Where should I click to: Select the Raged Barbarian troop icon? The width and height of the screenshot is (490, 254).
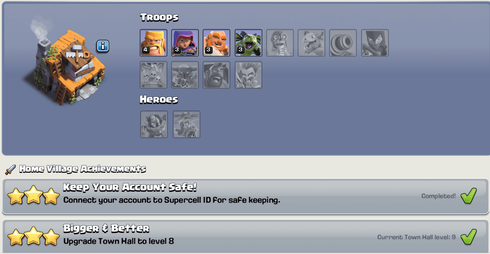pos(154,43)
